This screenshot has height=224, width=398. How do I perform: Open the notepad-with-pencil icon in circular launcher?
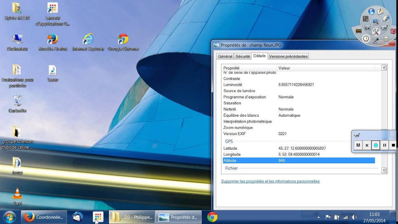point(381,11)
